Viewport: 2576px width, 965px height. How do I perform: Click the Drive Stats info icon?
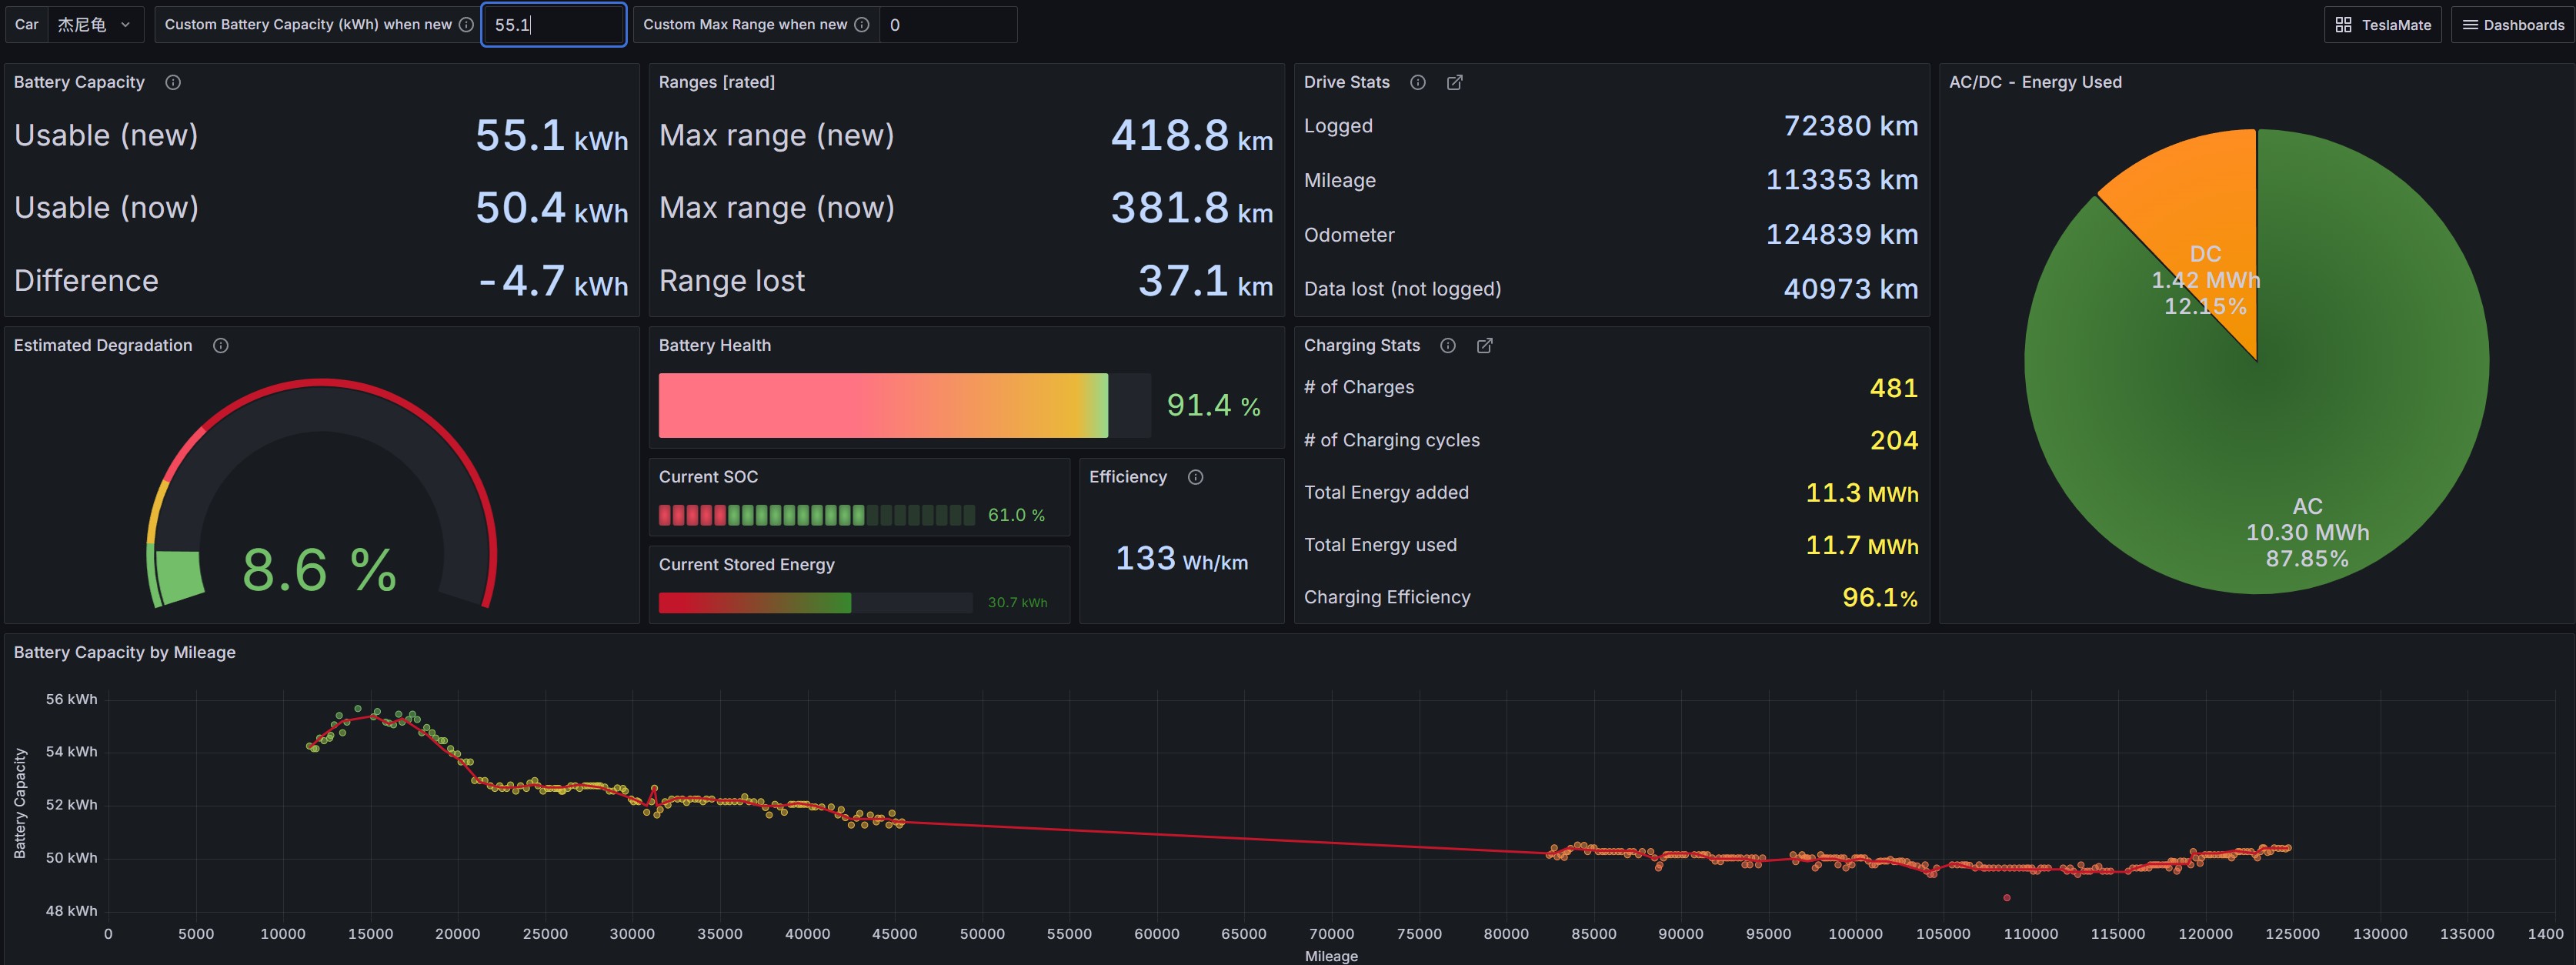tap(1418, 82)
